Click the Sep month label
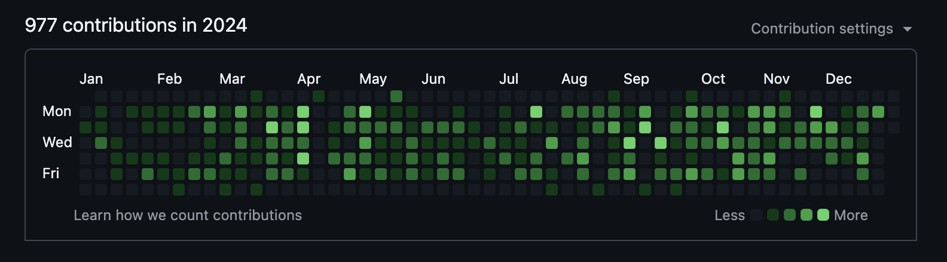This screenshot has width=947, height=262. [636, 79]
